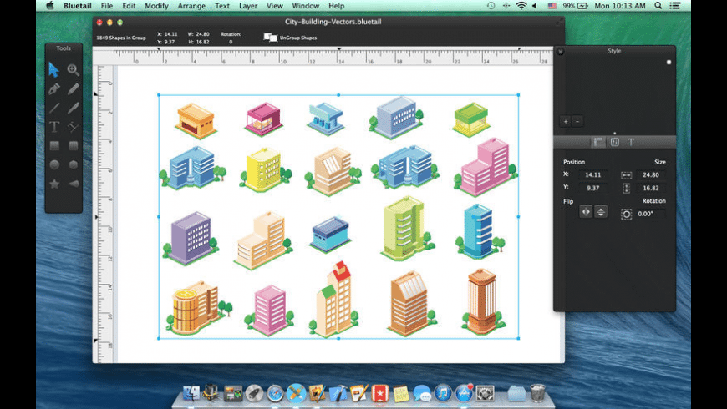Switch to geometry tab in Style panel
727x409 pixels.
(598, 142)
